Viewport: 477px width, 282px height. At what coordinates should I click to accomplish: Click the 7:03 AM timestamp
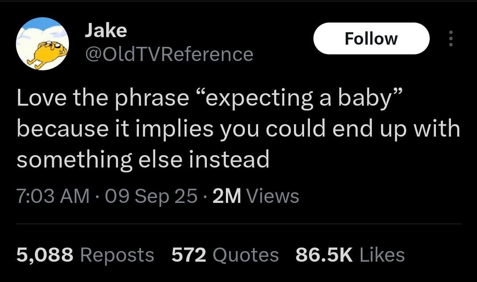click(53, 196)
